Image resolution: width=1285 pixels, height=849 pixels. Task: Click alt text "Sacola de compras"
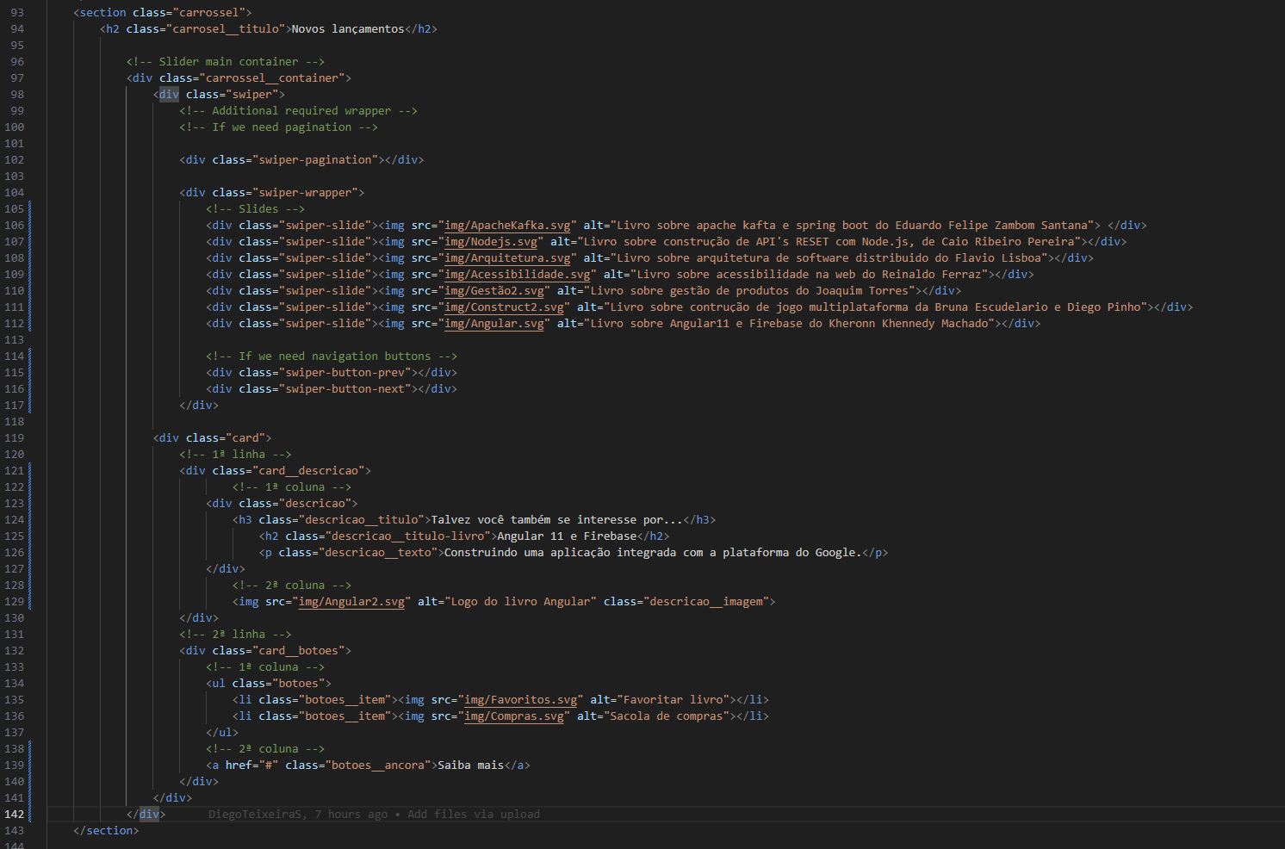pos(667,716)
